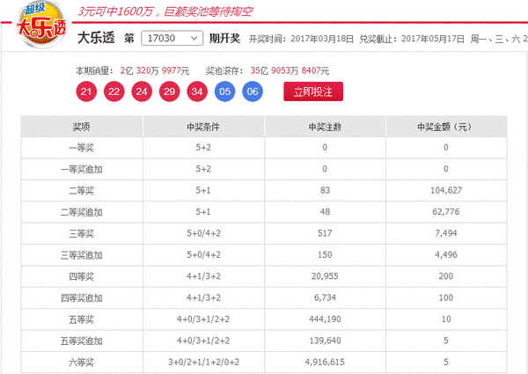Open the 17030 issue dropdown
The image size is (528, 374).
click(x=172, y=38)
